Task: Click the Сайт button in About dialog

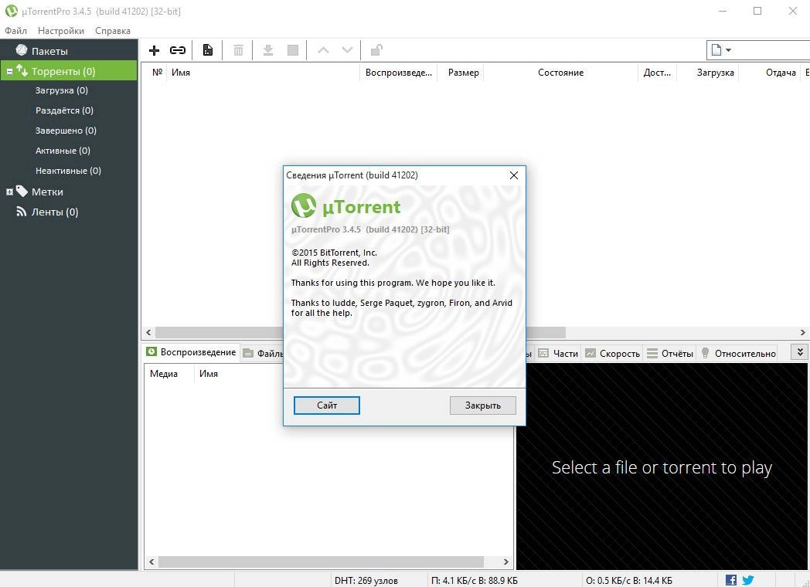Action: click(326, 405)
